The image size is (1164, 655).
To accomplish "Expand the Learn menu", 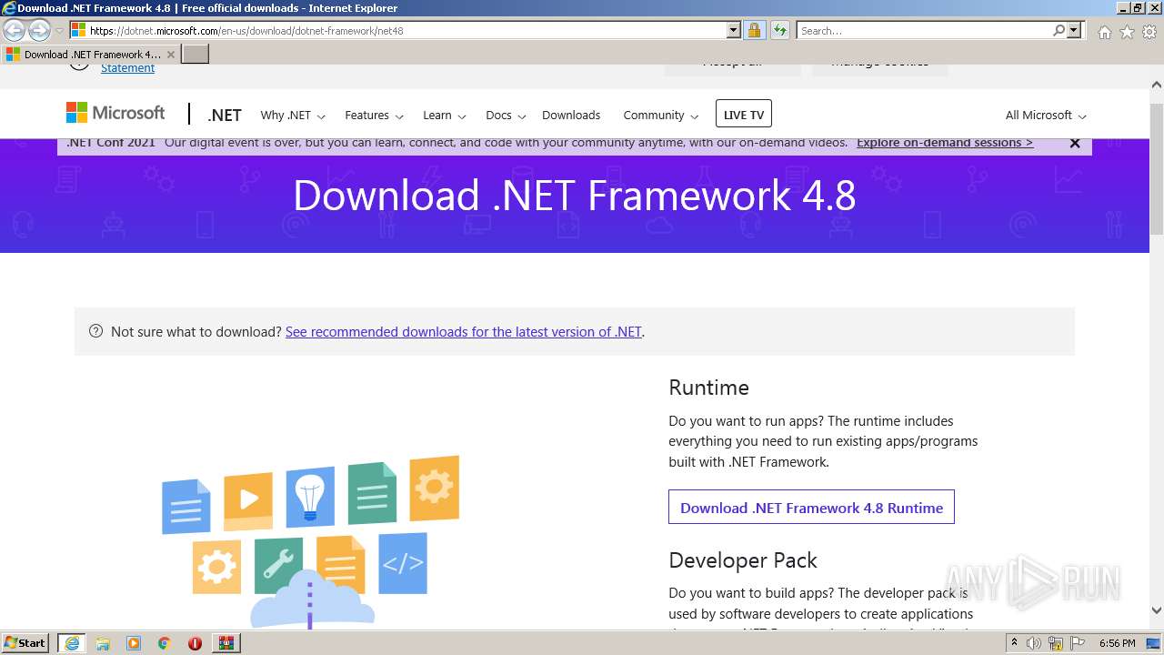I will 444,116.
